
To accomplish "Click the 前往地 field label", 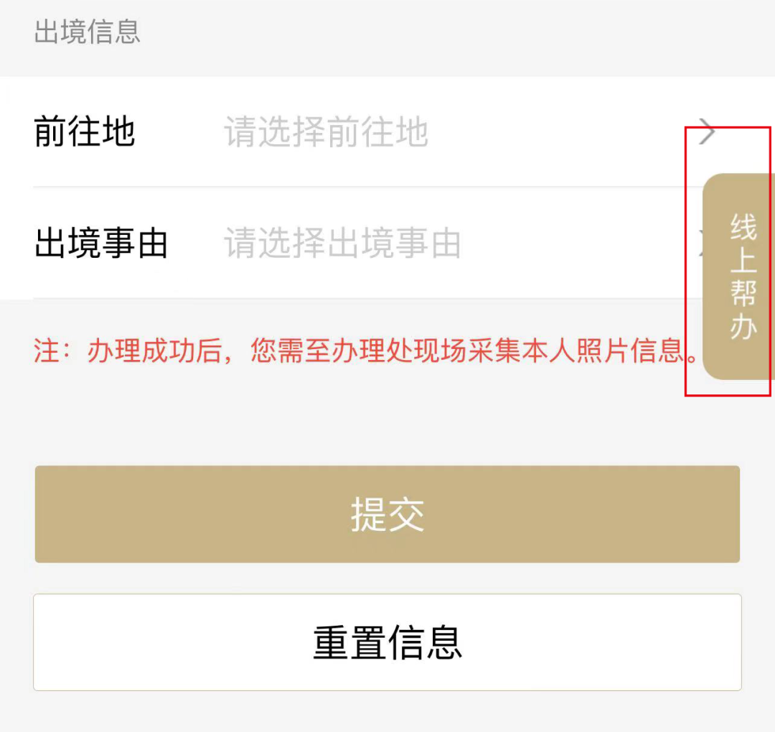I will click(x=85, y=131).
